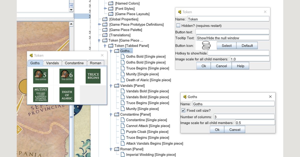Open the Vandals tab in Token window
The image size is (300, 157).
tap(52, 63)
